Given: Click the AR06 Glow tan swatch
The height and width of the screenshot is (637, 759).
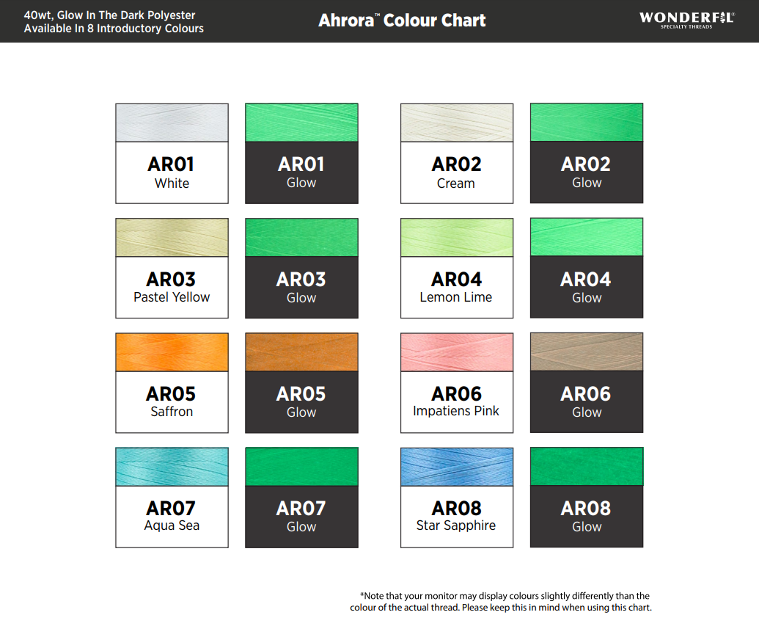Looking at the screenshot, I should (587, 352).
